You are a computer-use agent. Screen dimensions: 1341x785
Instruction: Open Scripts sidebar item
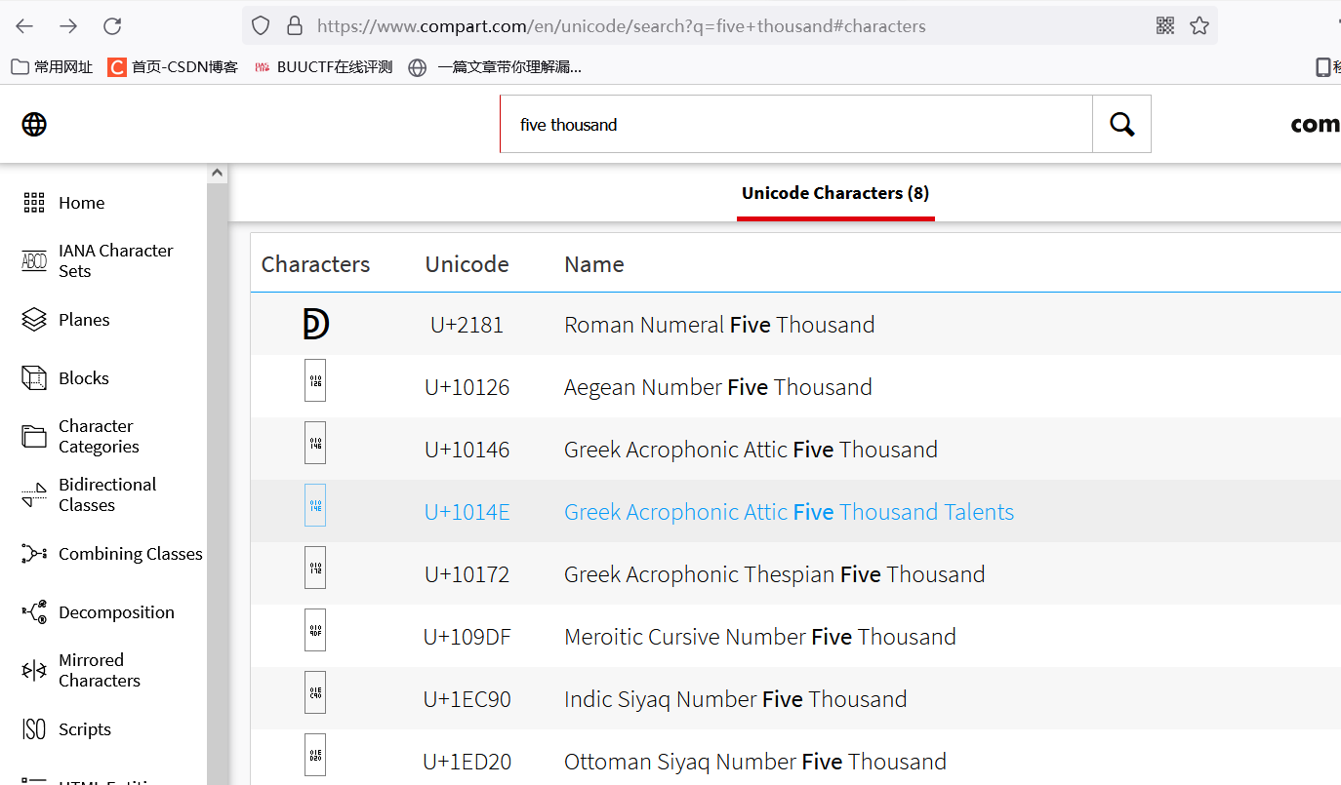coord(85,729)
